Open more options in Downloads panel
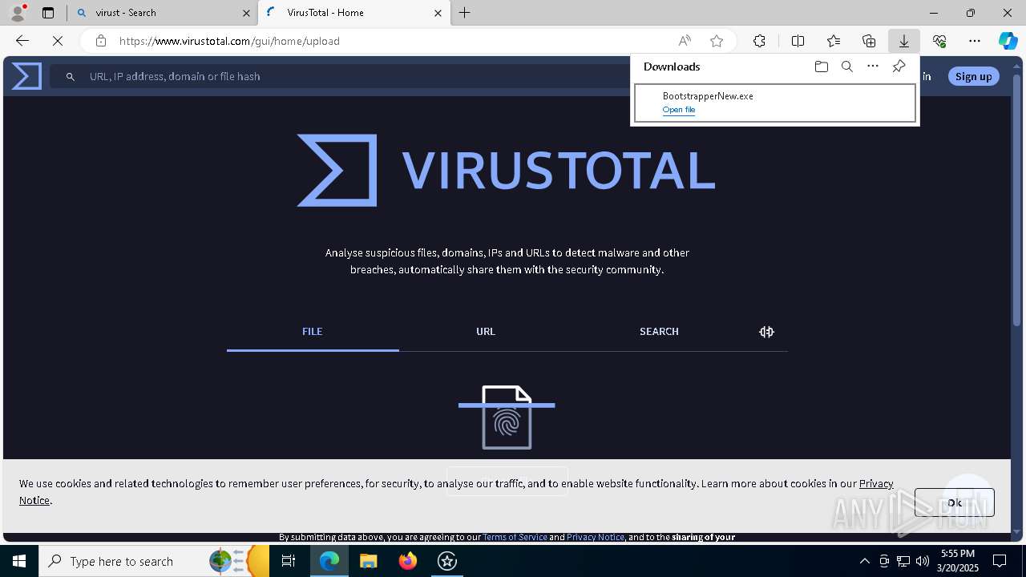 (873, 67)
